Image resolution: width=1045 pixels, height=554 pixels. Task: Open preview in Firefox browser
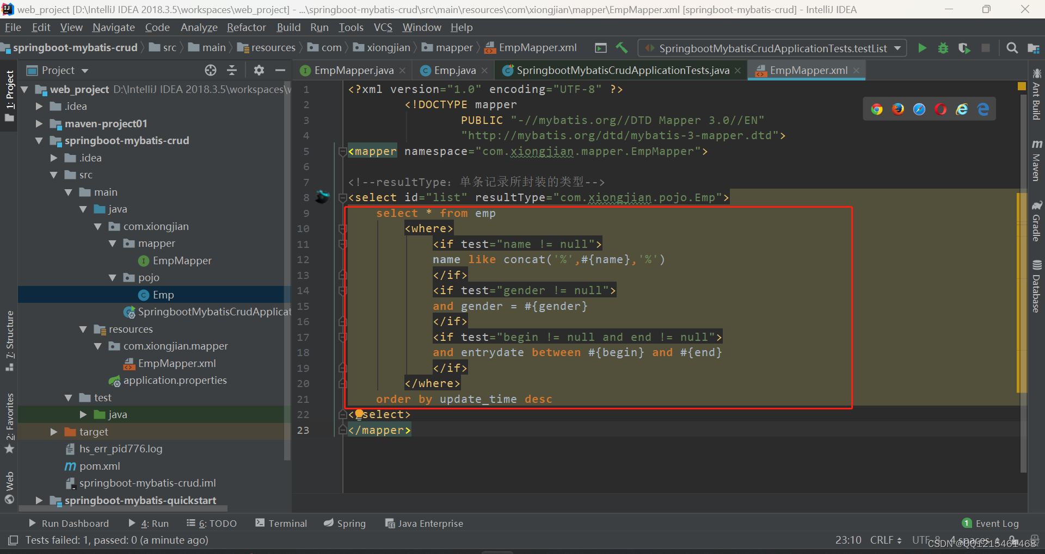[x=898, y=109]
